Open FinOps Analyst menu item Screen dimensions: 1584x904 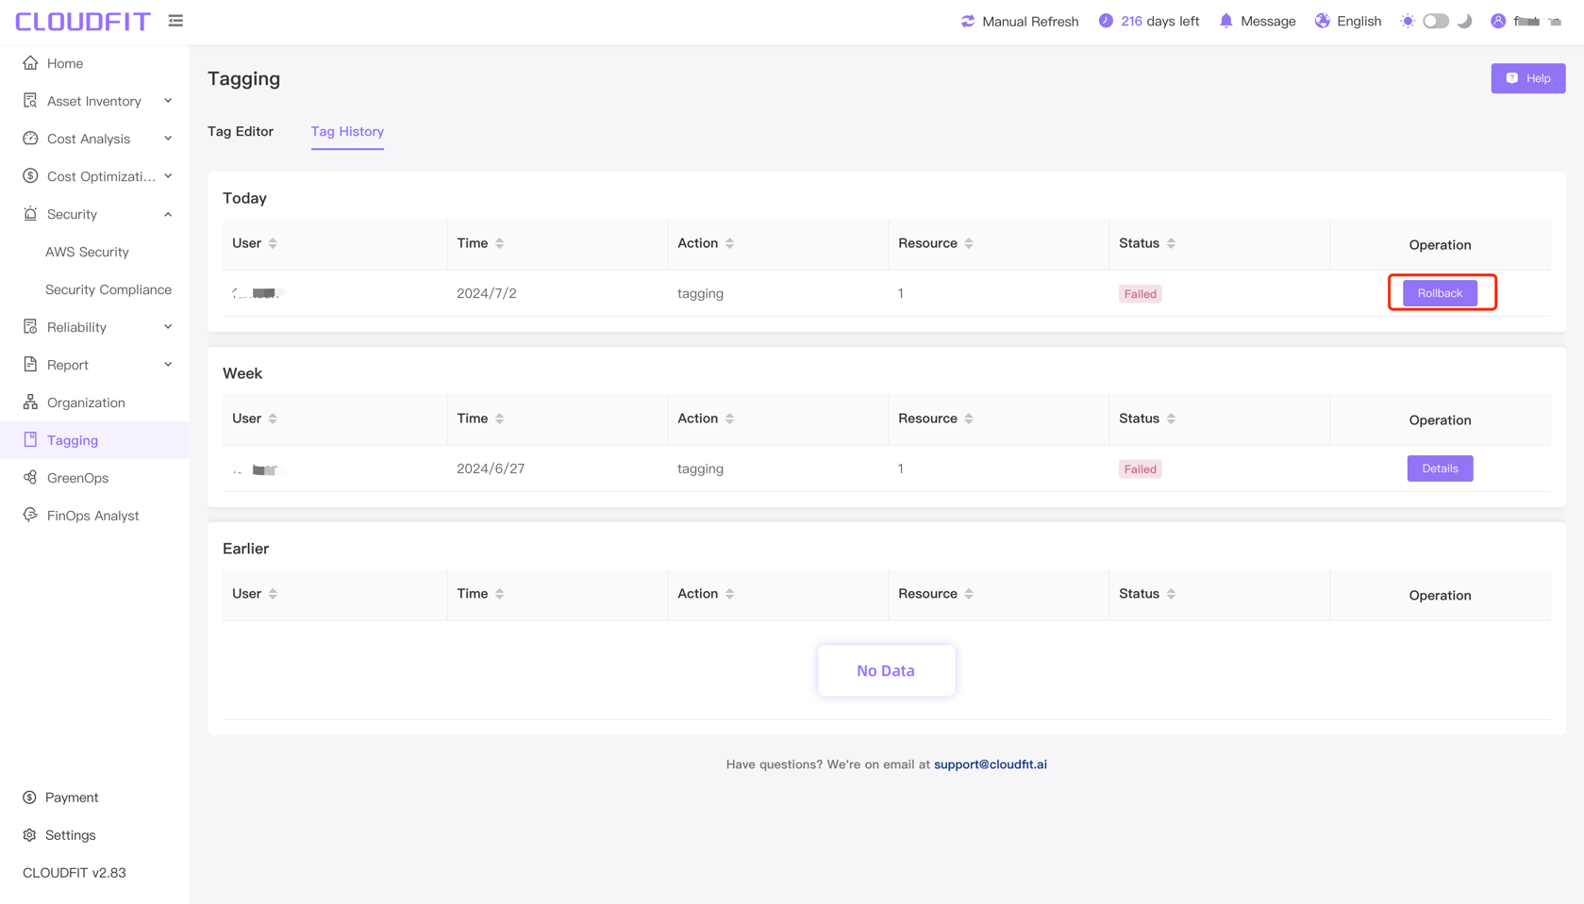(92, 516)
